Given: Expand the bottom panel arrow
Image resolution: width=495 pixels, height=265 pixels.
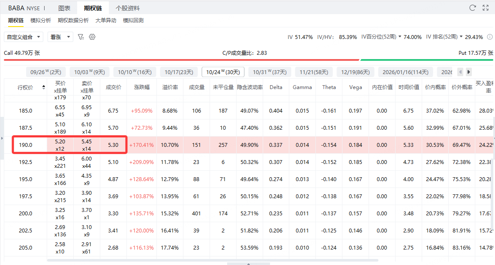Looking at the screenshot, I should [x=248, y=263].
